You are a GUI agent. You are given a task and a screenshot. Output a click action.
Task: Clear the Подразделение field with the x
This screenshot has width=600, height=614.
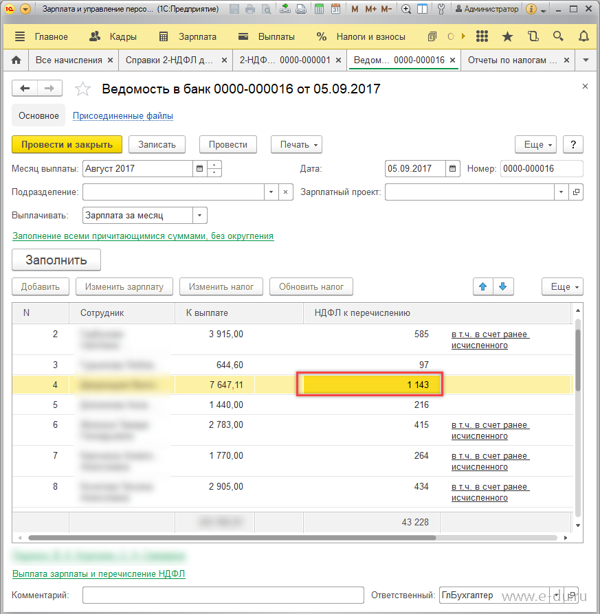click(286, 192)
